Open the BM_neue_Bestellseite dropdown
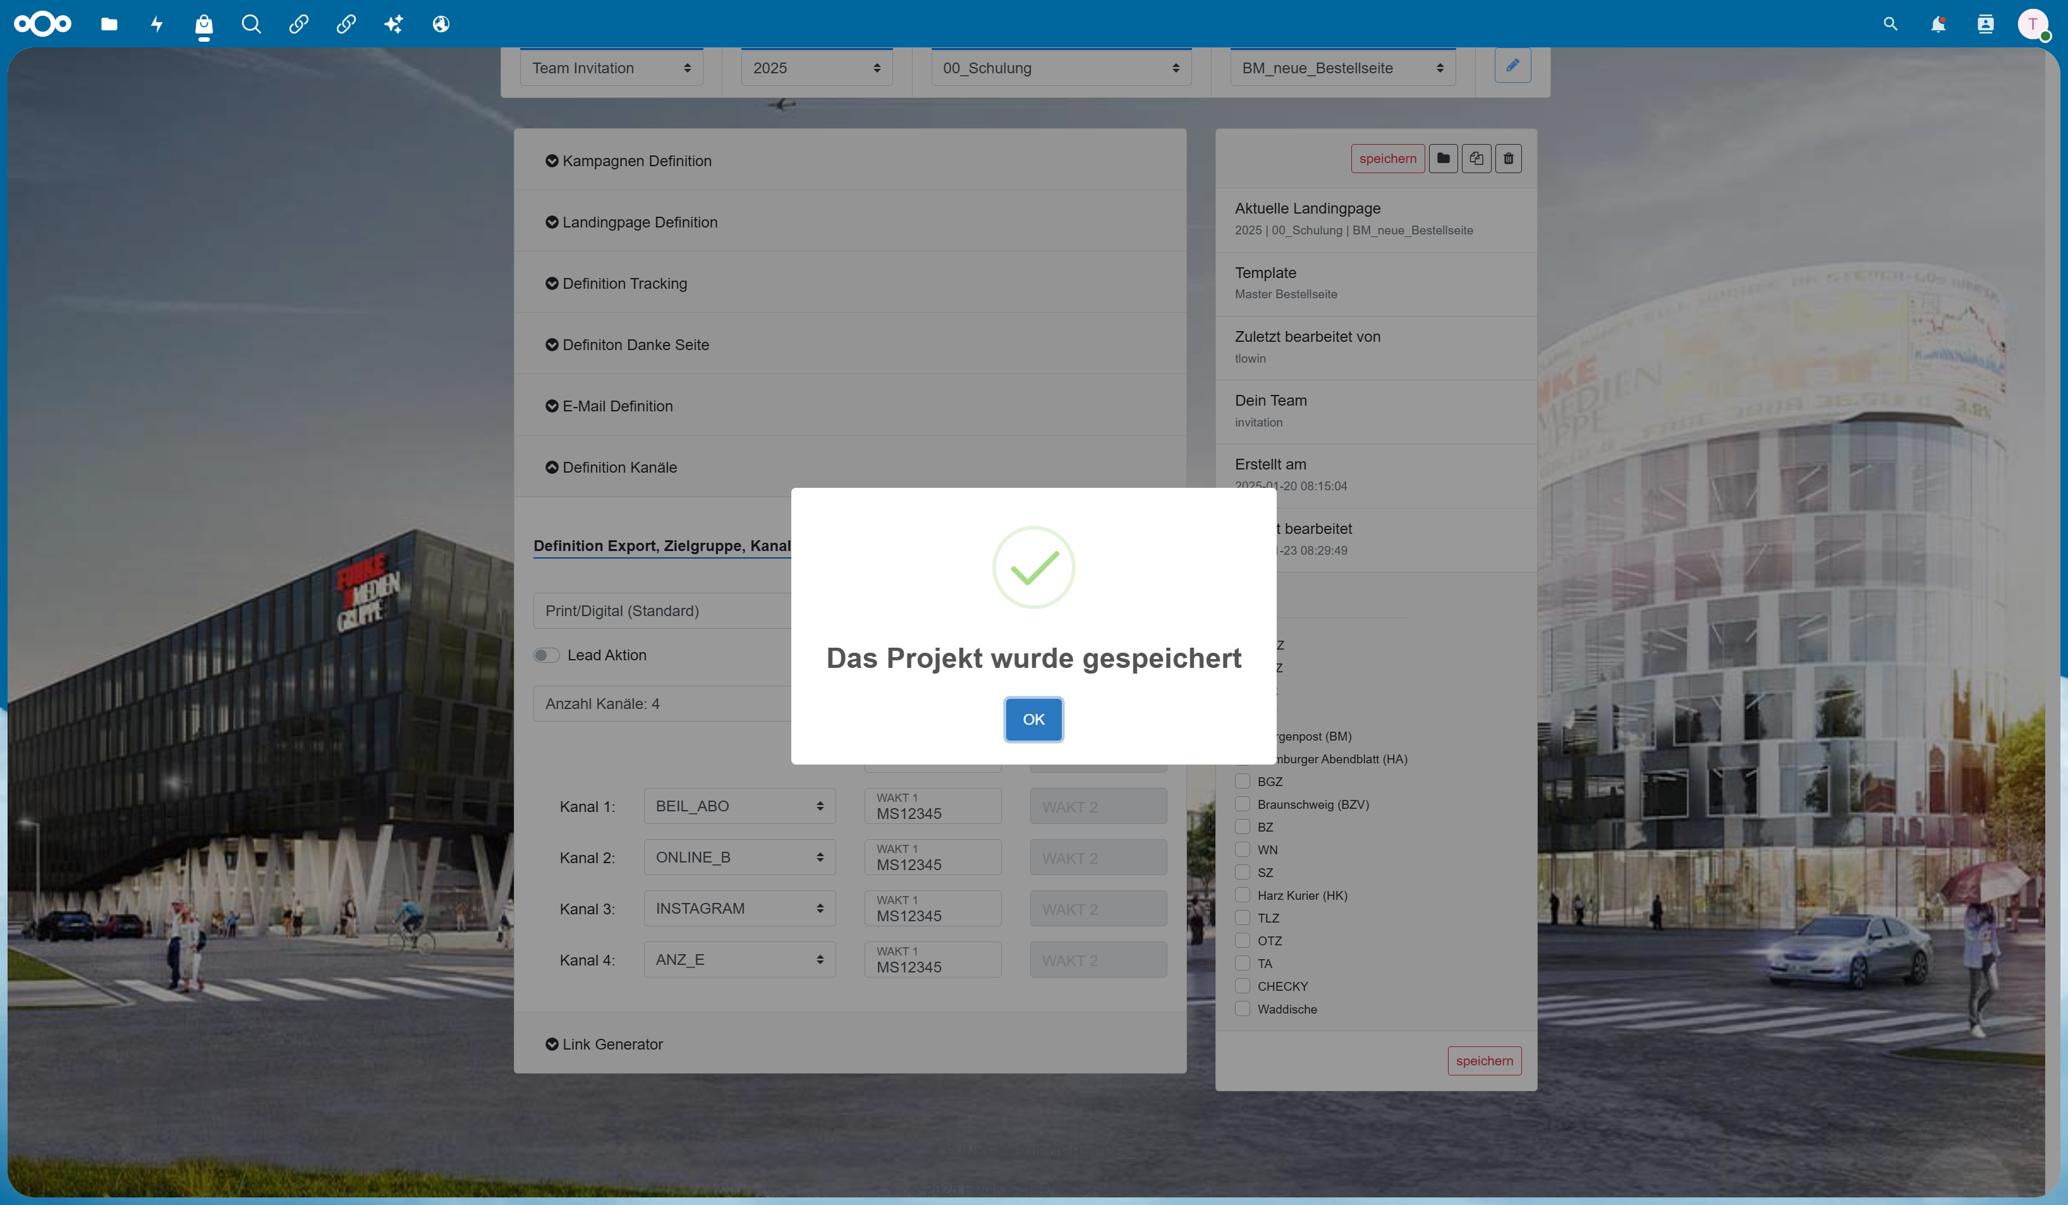Viewport: 2068px width, 1205px height. (1342, 68)
